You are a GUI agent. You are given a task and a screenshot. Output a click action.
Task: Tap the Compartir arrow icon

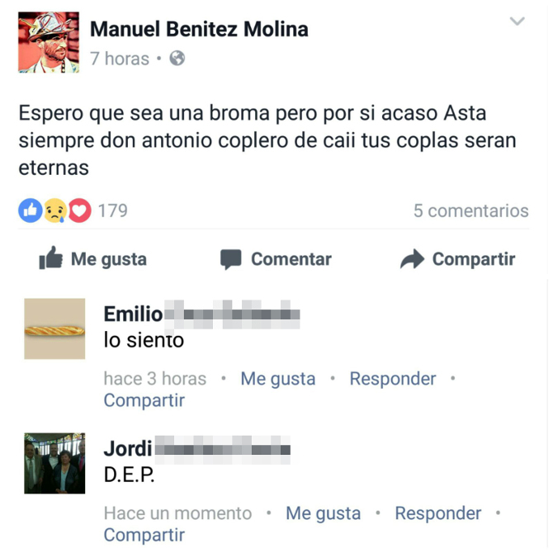pyautogui.click(x=412, y=259)
